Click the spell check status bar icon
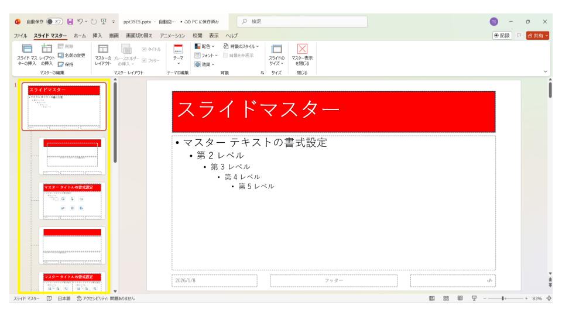Image resolution: width=562 pixels, height=316 pixels. 49,298
